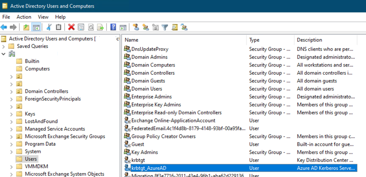Sort by the Name column header

(x=132, y=40)
